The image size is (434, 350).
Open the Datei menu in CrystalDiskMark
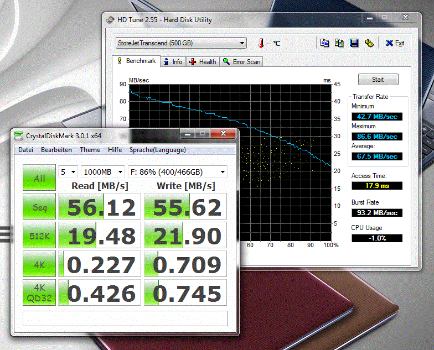(25, 150)
